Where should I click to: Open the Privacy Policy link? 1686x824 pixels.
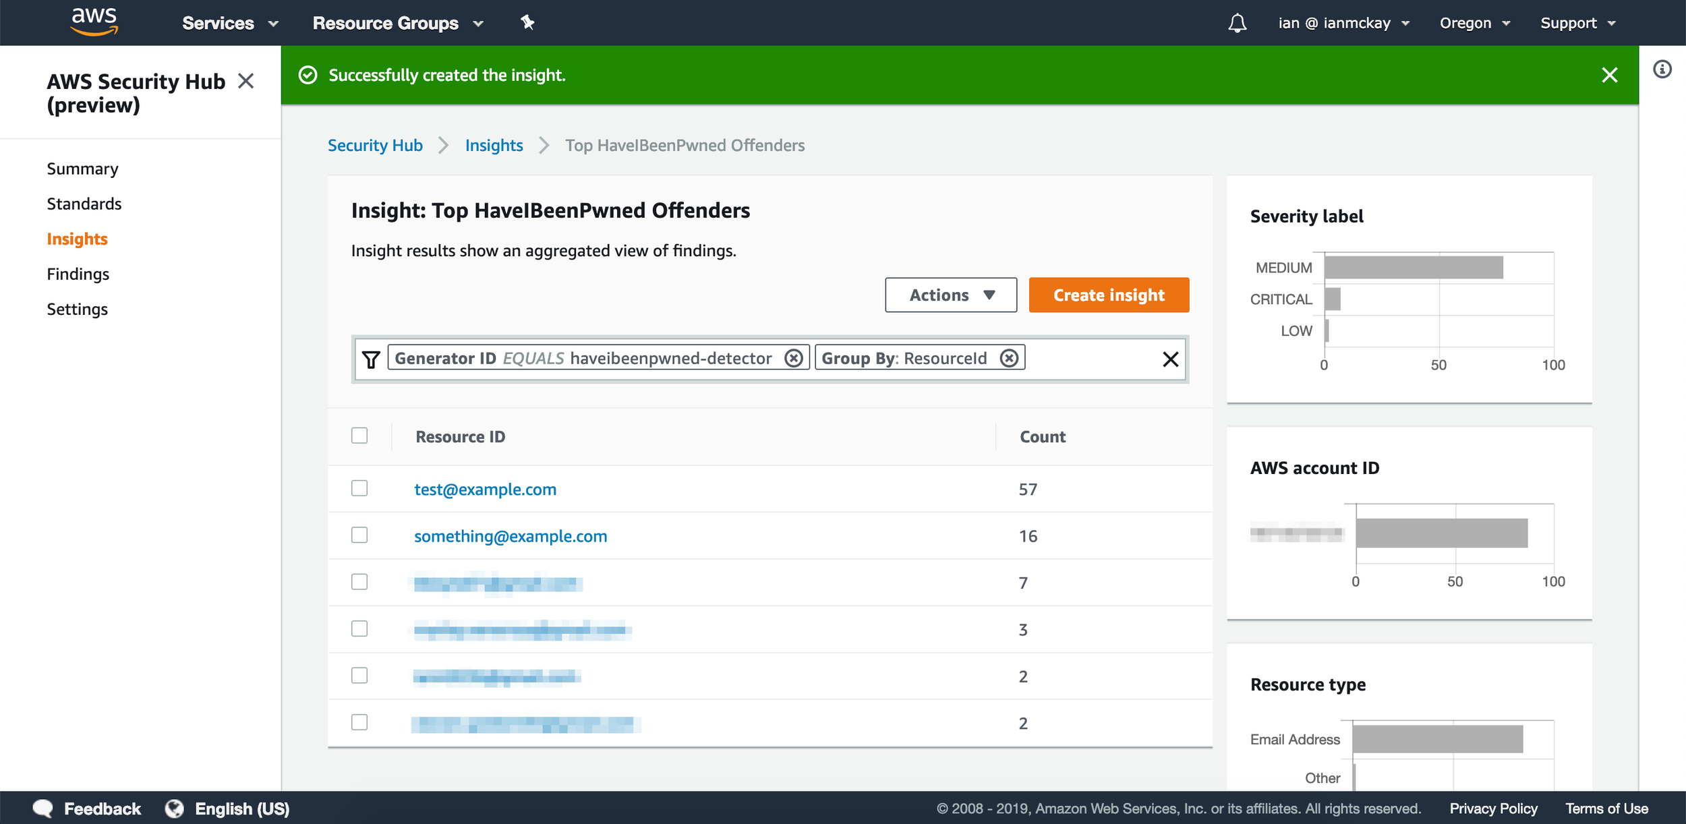pos(1493,808)
